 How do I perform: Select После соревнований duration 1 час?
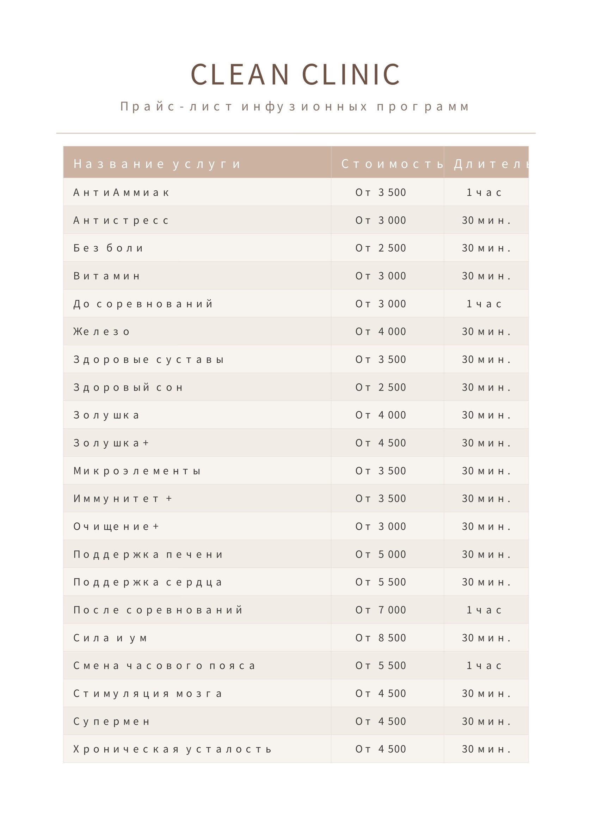tap(484, 610)
